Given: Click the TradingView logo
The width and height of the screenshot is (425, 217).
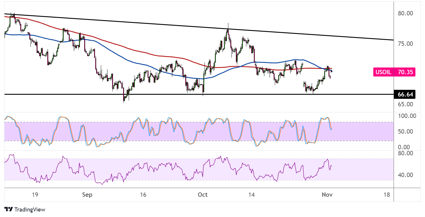Looking at the screenshot, I should coord(25,209).
